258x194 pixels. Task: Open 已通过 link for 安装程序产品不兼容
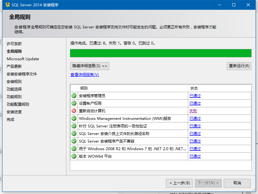coord(195,141)
